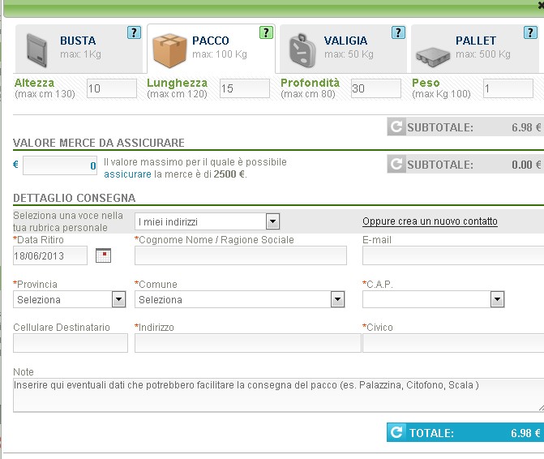Click the Altezza input field
This screenshot has height=459, width=544.
click(112, 88)
